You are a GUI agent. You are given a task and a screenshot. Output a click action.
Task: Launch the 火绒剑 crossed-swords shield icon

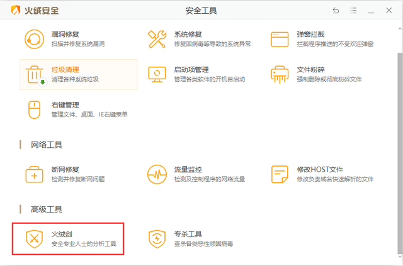[34, 239]
